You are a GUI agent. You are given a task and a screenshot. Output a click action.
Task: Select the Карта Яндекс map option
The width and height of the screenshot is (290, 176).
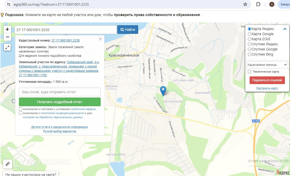(249, 29)
